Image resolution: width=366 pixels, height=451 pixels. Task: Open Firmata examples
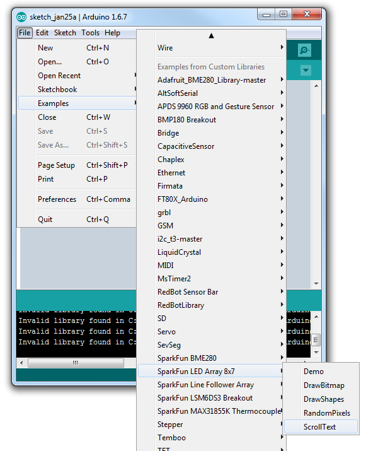coord(212,185)
